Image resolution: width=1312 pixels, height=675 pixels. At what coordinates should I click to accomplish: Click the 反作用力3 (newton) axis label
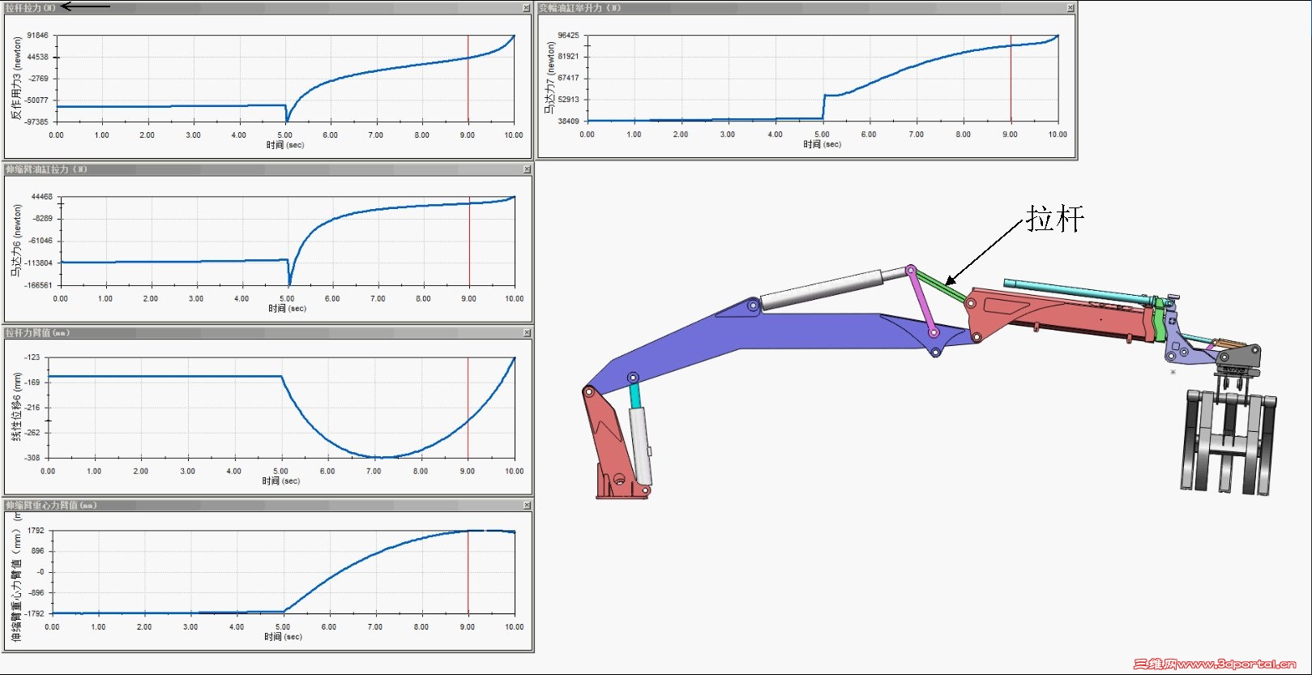(x=16, y=79)
